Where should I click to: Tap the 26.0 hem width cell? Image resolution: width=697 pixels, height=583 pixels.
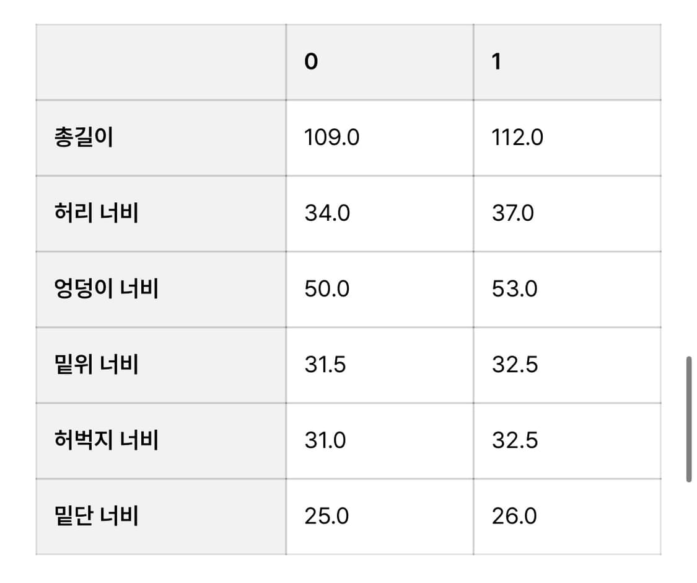click(514, 516)
